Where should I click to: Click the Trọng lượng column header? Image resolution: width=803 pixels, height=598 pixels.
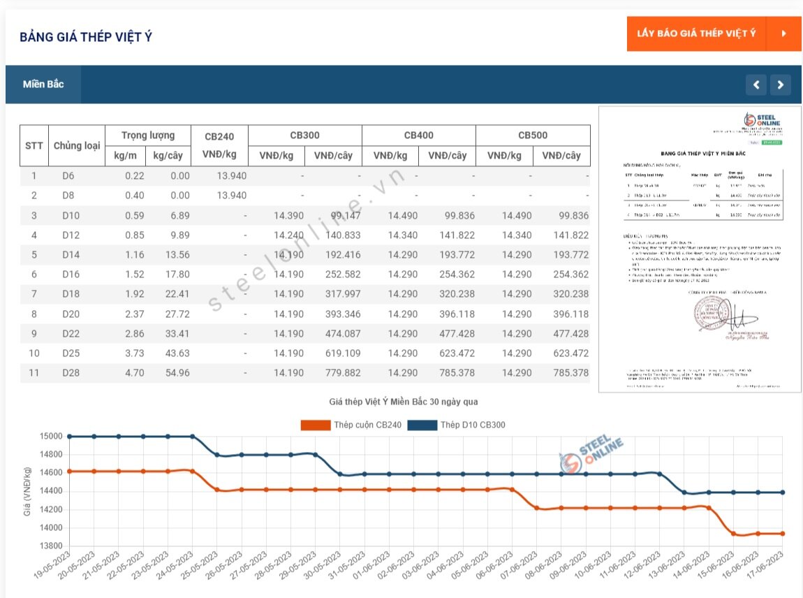(x=148, y=136)
